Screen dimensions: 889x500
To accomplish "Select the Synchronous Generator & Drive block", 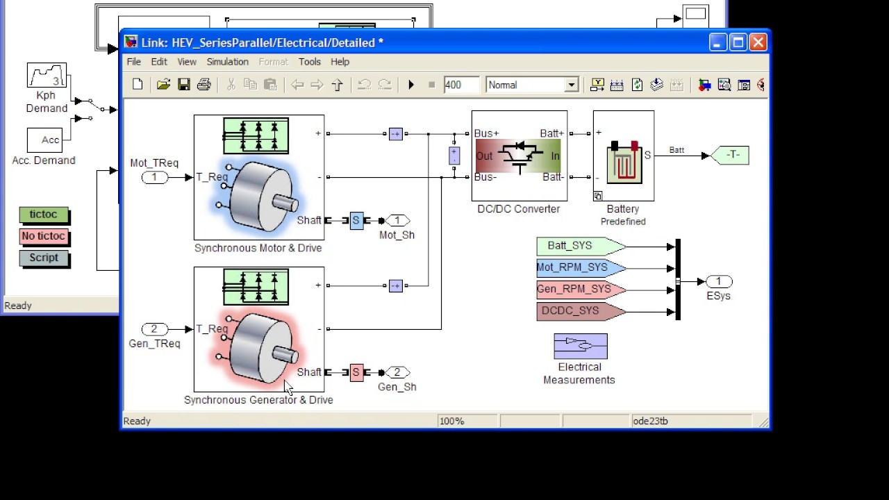I will [258, 329].
